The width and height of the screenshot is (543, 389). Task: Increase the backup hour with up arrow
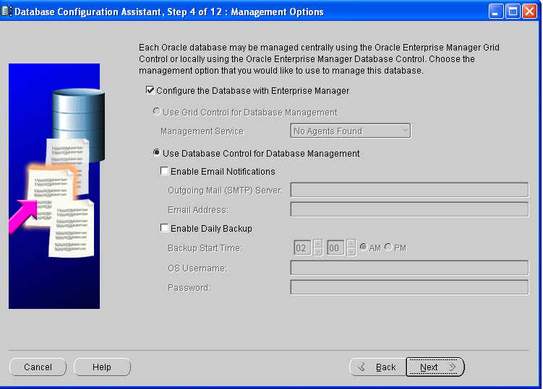point(317,243)
